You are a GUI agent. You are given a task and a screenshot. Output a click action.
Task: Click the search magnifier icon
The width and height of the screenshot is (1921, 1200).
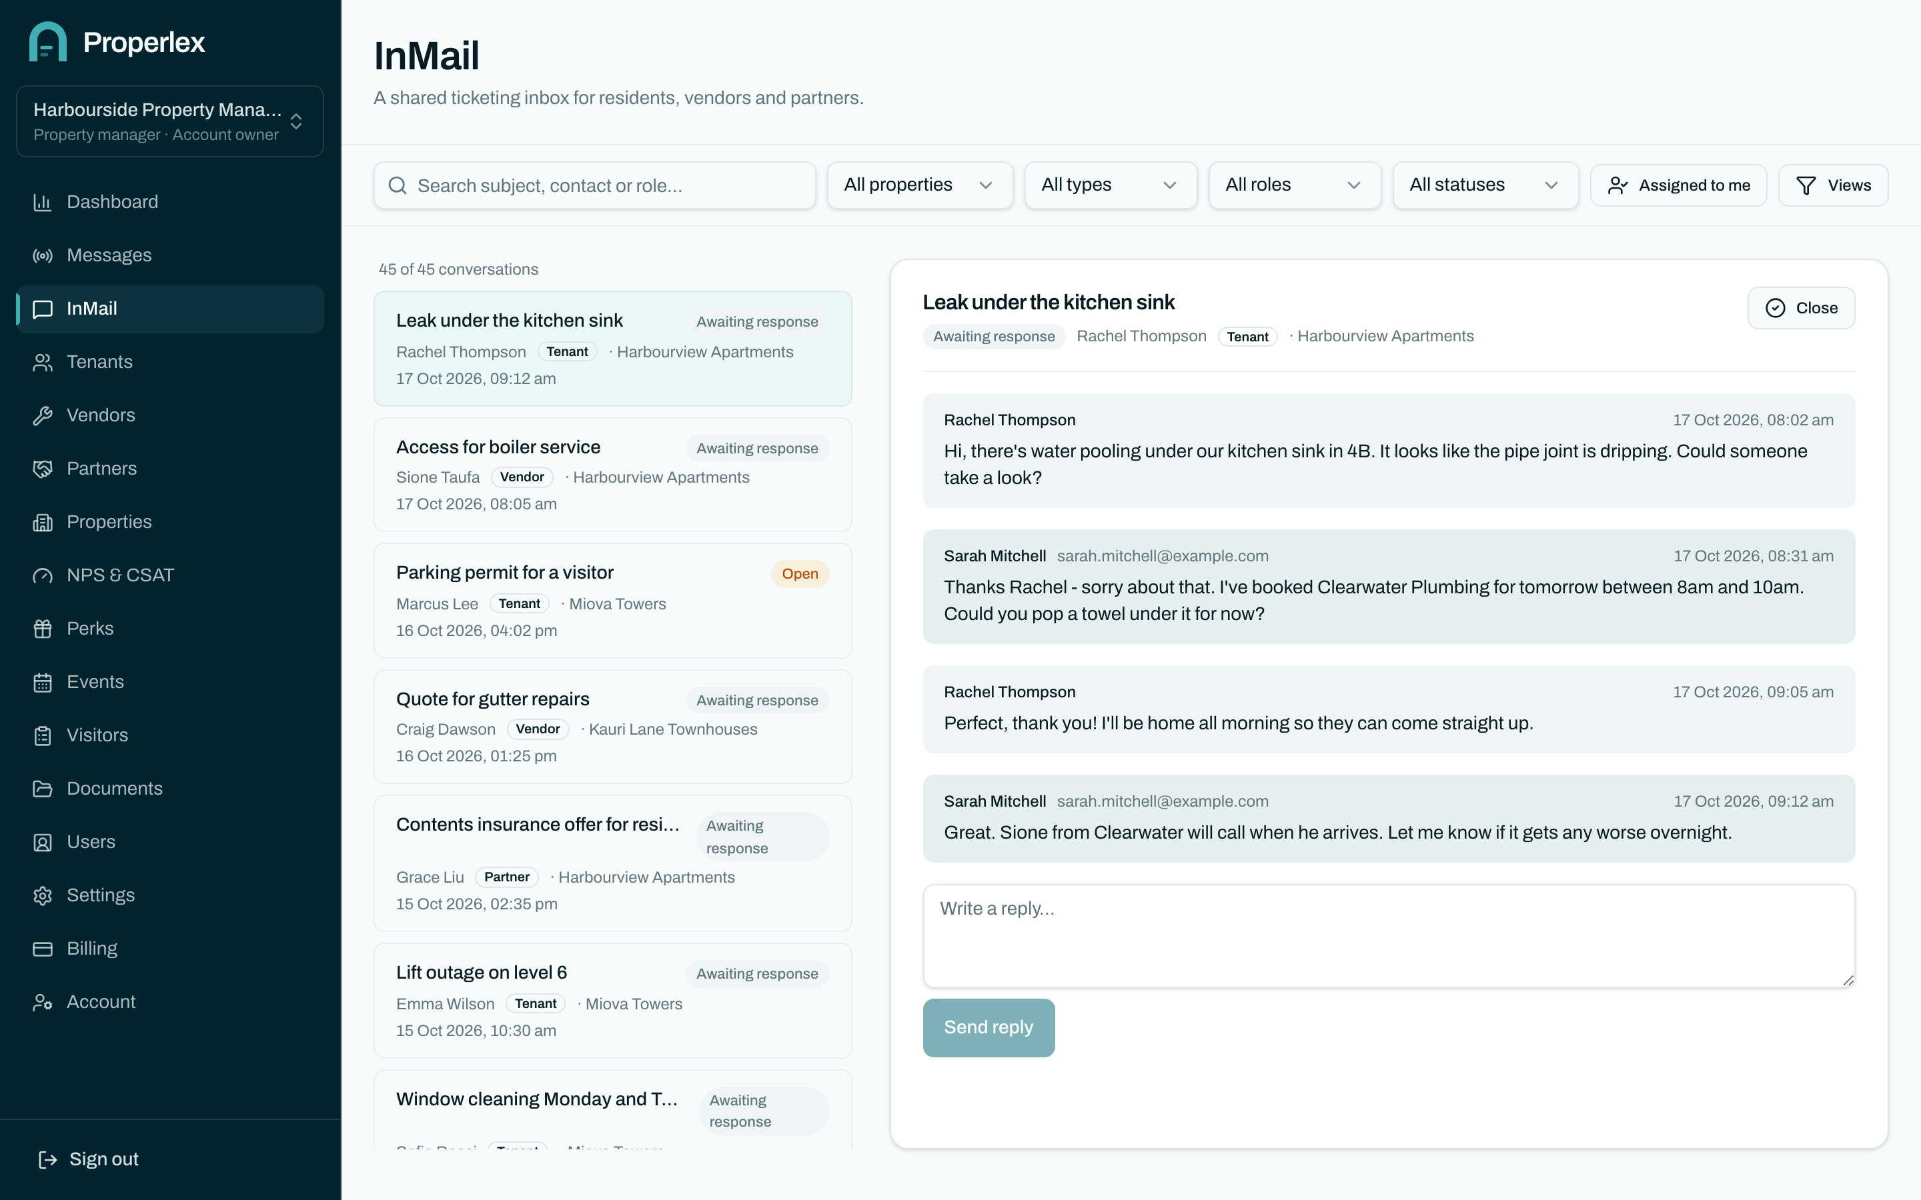point(397,186)
